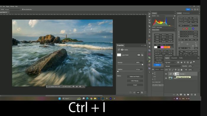The image size is (207, 116).
Task: Load selection from mask icon
Action: tap(130, 92)
